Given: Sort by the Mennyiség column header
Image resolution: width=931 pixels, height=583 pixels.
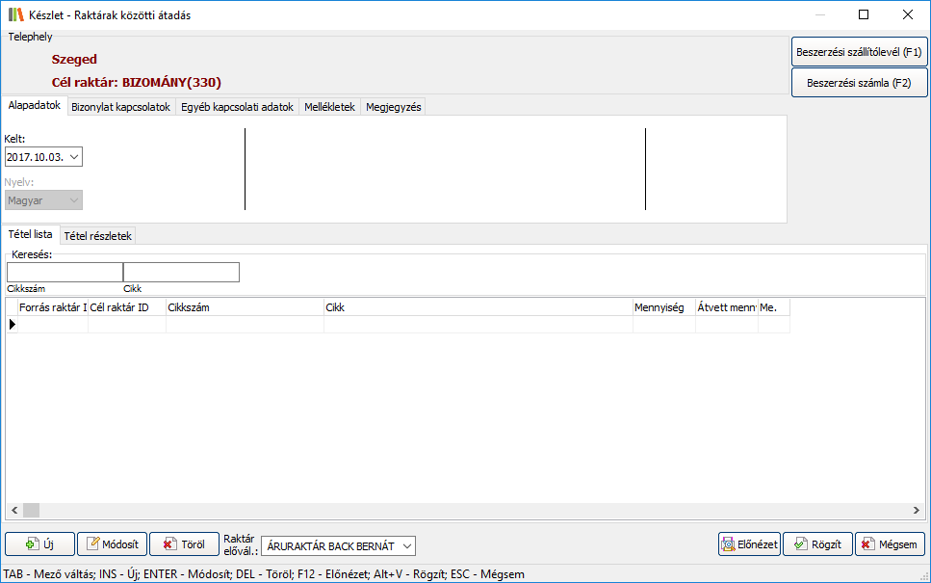Looking at the screenshot, I should [x=662, y=307].
